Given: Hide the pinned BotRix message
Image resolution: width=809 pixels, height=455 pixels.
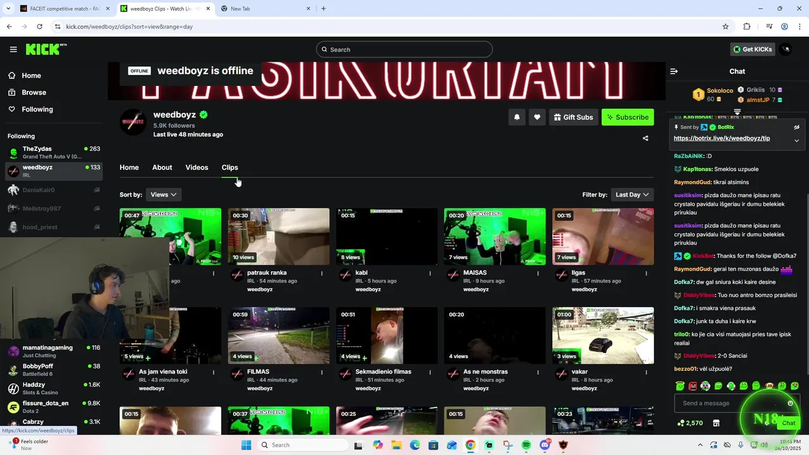Looking at the screenshot, I should tap(796, 127).
